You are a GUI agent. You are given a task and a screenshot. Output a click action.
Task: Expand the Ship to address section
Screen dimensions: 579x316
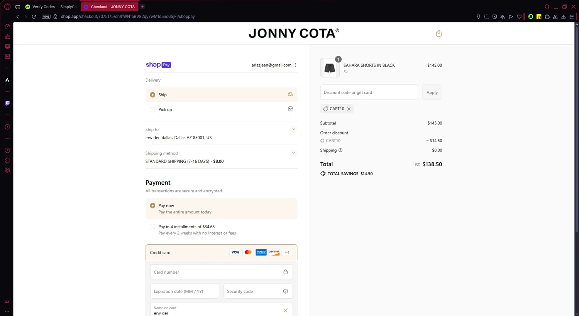293,129
